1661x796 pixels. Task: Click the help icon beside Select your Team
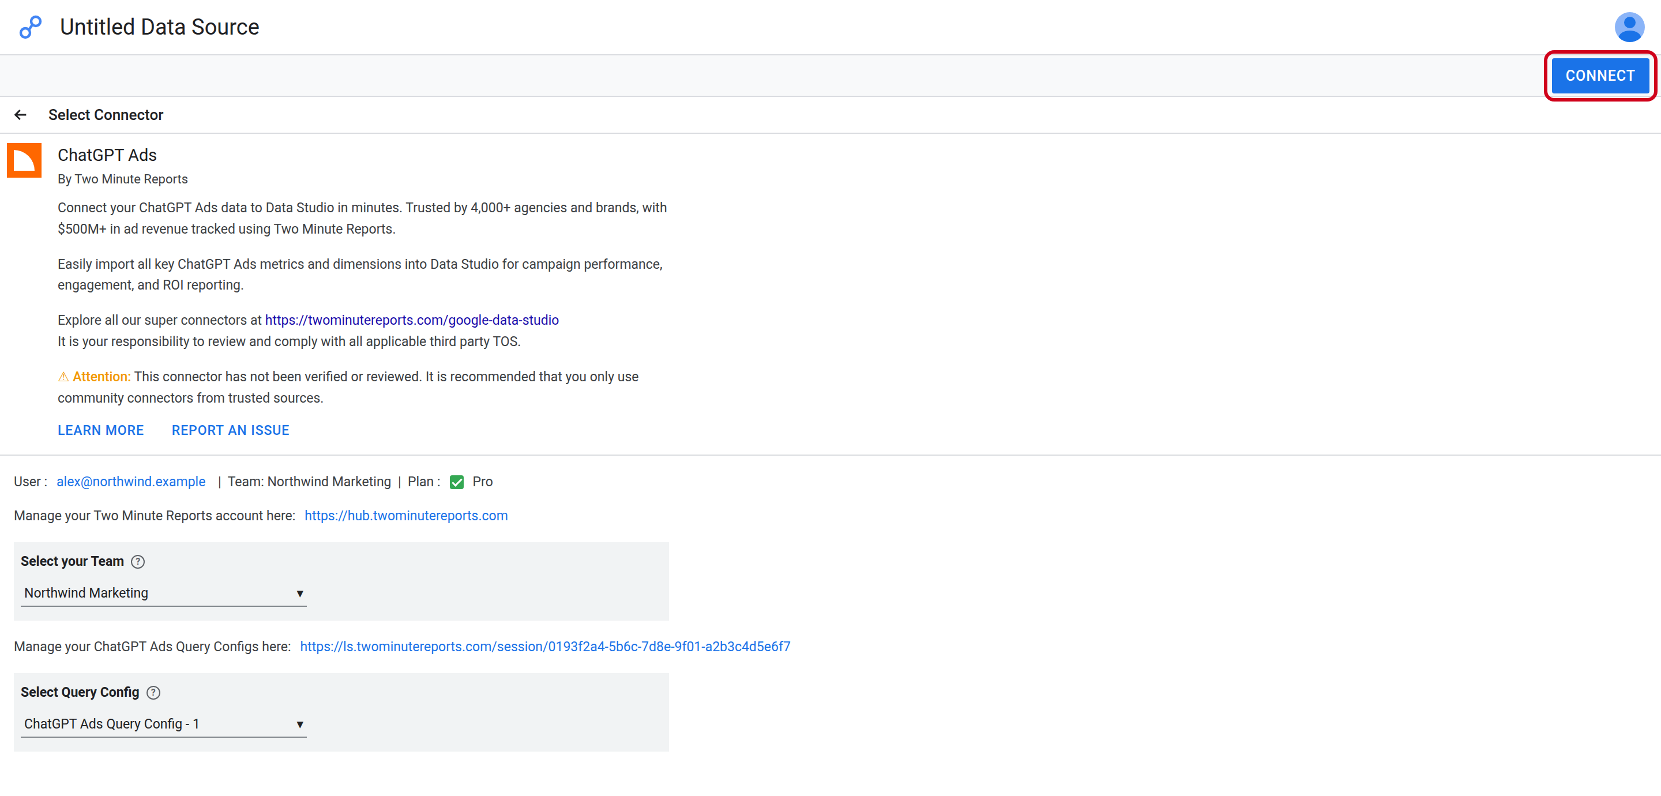(138, 562)
